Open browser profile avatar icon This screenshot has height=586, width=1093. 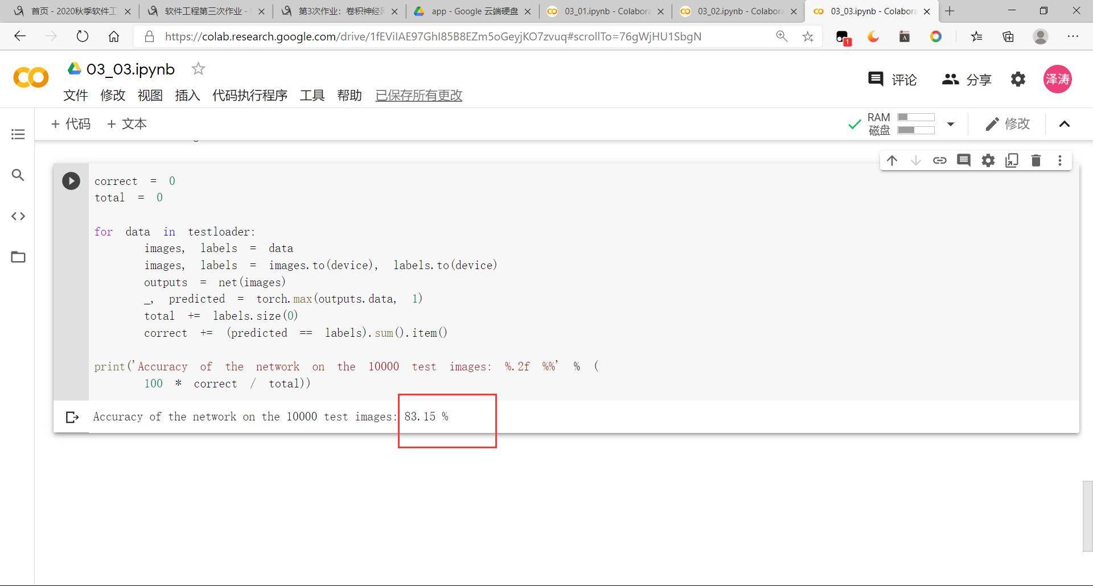click(x=1041, y=36)
